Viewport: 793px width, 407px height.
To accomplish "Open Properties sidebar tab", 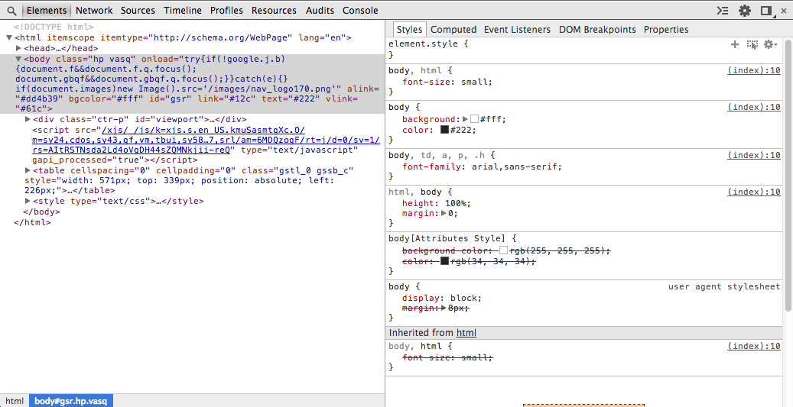I will click(x=666, y=29).
